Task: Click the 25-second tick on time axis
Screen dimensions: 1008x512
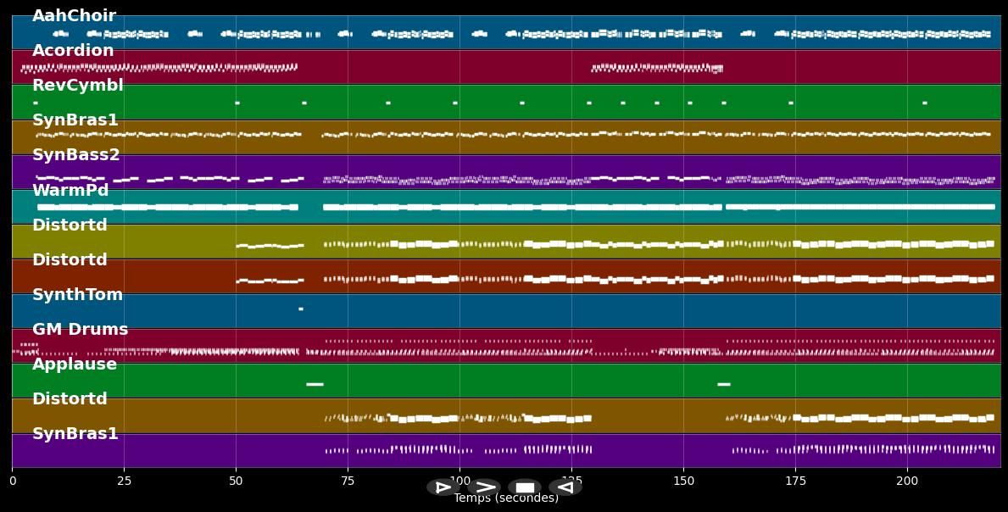Action: click(124, 481)
